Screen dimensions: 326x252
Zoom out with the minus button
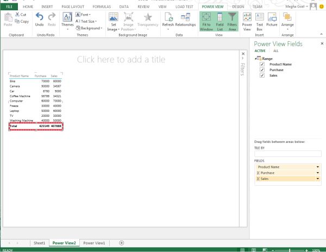pyautogui.click(x=273, y=250)
